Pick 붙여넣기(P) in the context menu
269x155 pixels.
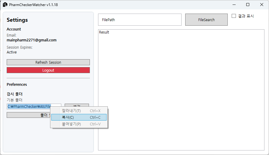79,124
